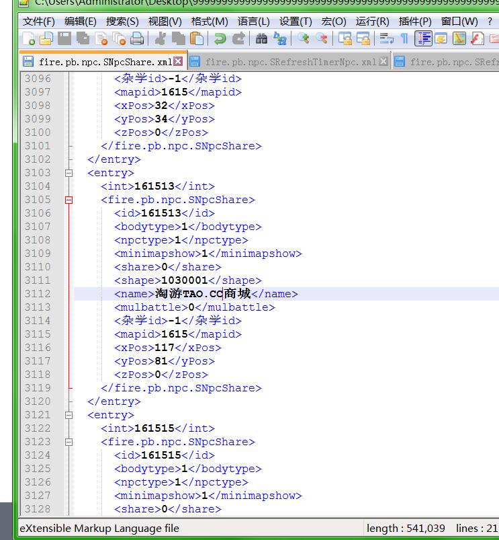The image size is (499, 540).
Task: Click the int value 161513 on line 3104
Action: pos(154,186)
